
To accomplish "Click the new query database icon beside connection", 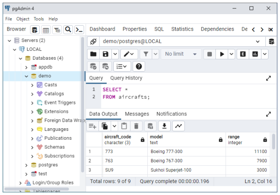I will pyautogui.click(x=272, y=42).
